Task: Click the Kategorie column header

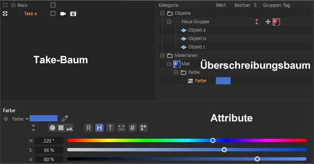Action: 168,5
